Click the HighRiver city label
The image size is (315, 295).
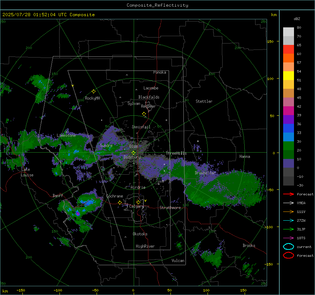145,246
